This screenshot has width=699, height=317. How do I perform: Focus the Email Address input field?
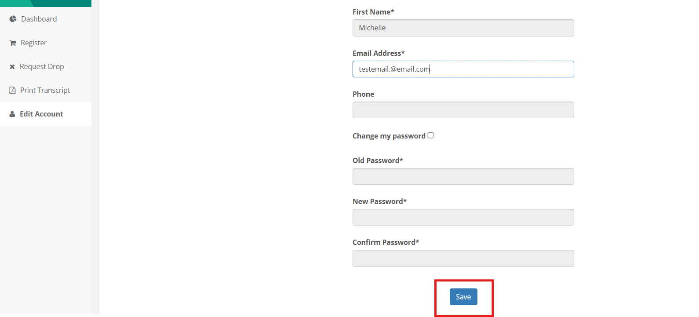463,69
